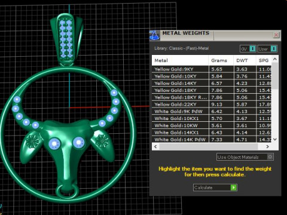Select the White Gold:10KW row

pos(212,125)
